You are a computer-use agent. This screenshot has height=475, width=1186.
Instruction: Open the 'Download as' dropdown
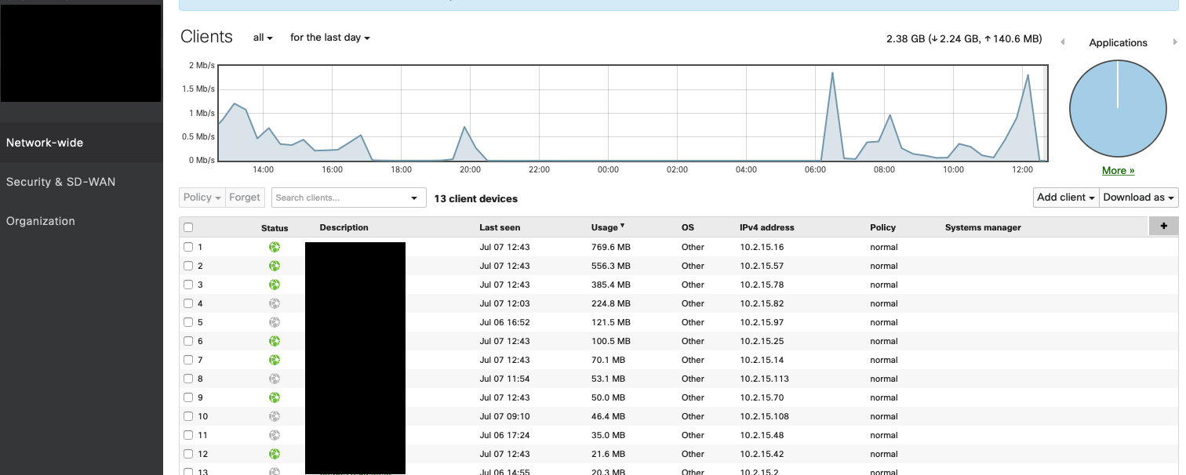pyautogui.click(x=1138, y=198)
